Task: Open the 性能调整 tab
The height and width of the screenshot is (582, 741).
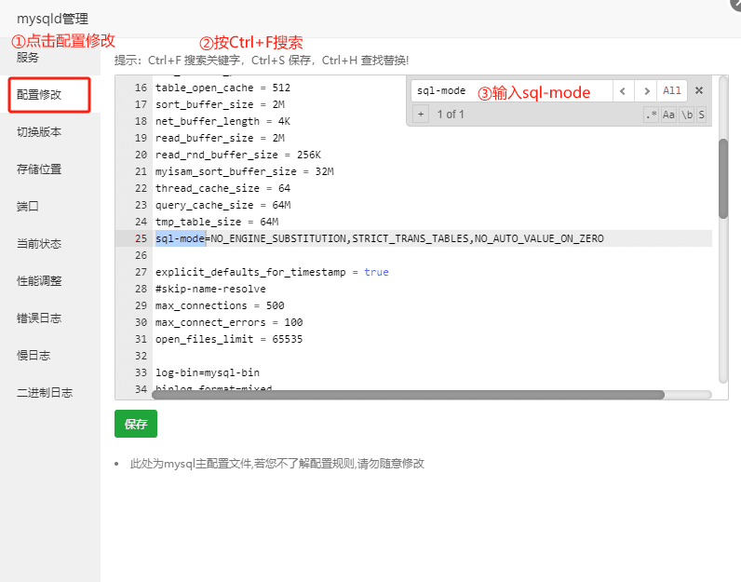Action: [x=39, y=280]
